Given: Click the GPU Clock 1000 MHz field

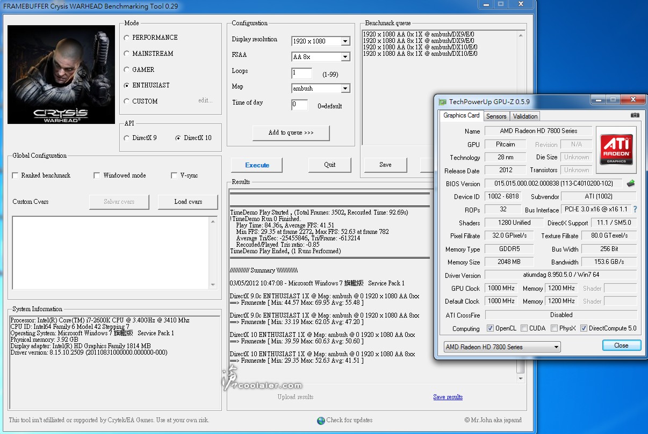Looking at the screenshot, I should point(501,288).
